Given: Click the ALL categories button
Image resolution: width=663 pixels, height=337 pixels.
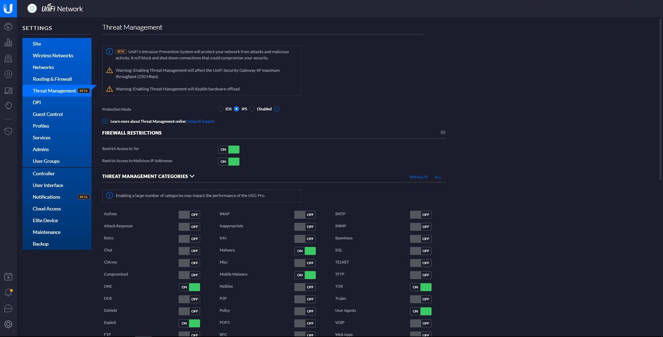Looking at the screenshot, I should pos(438,177).
